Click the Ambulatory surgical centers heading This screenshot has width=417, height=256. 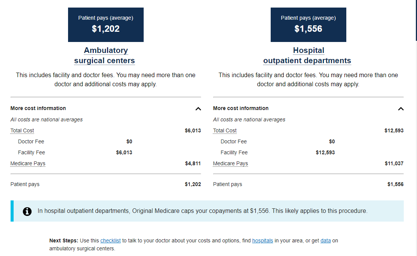pos(105,56)
